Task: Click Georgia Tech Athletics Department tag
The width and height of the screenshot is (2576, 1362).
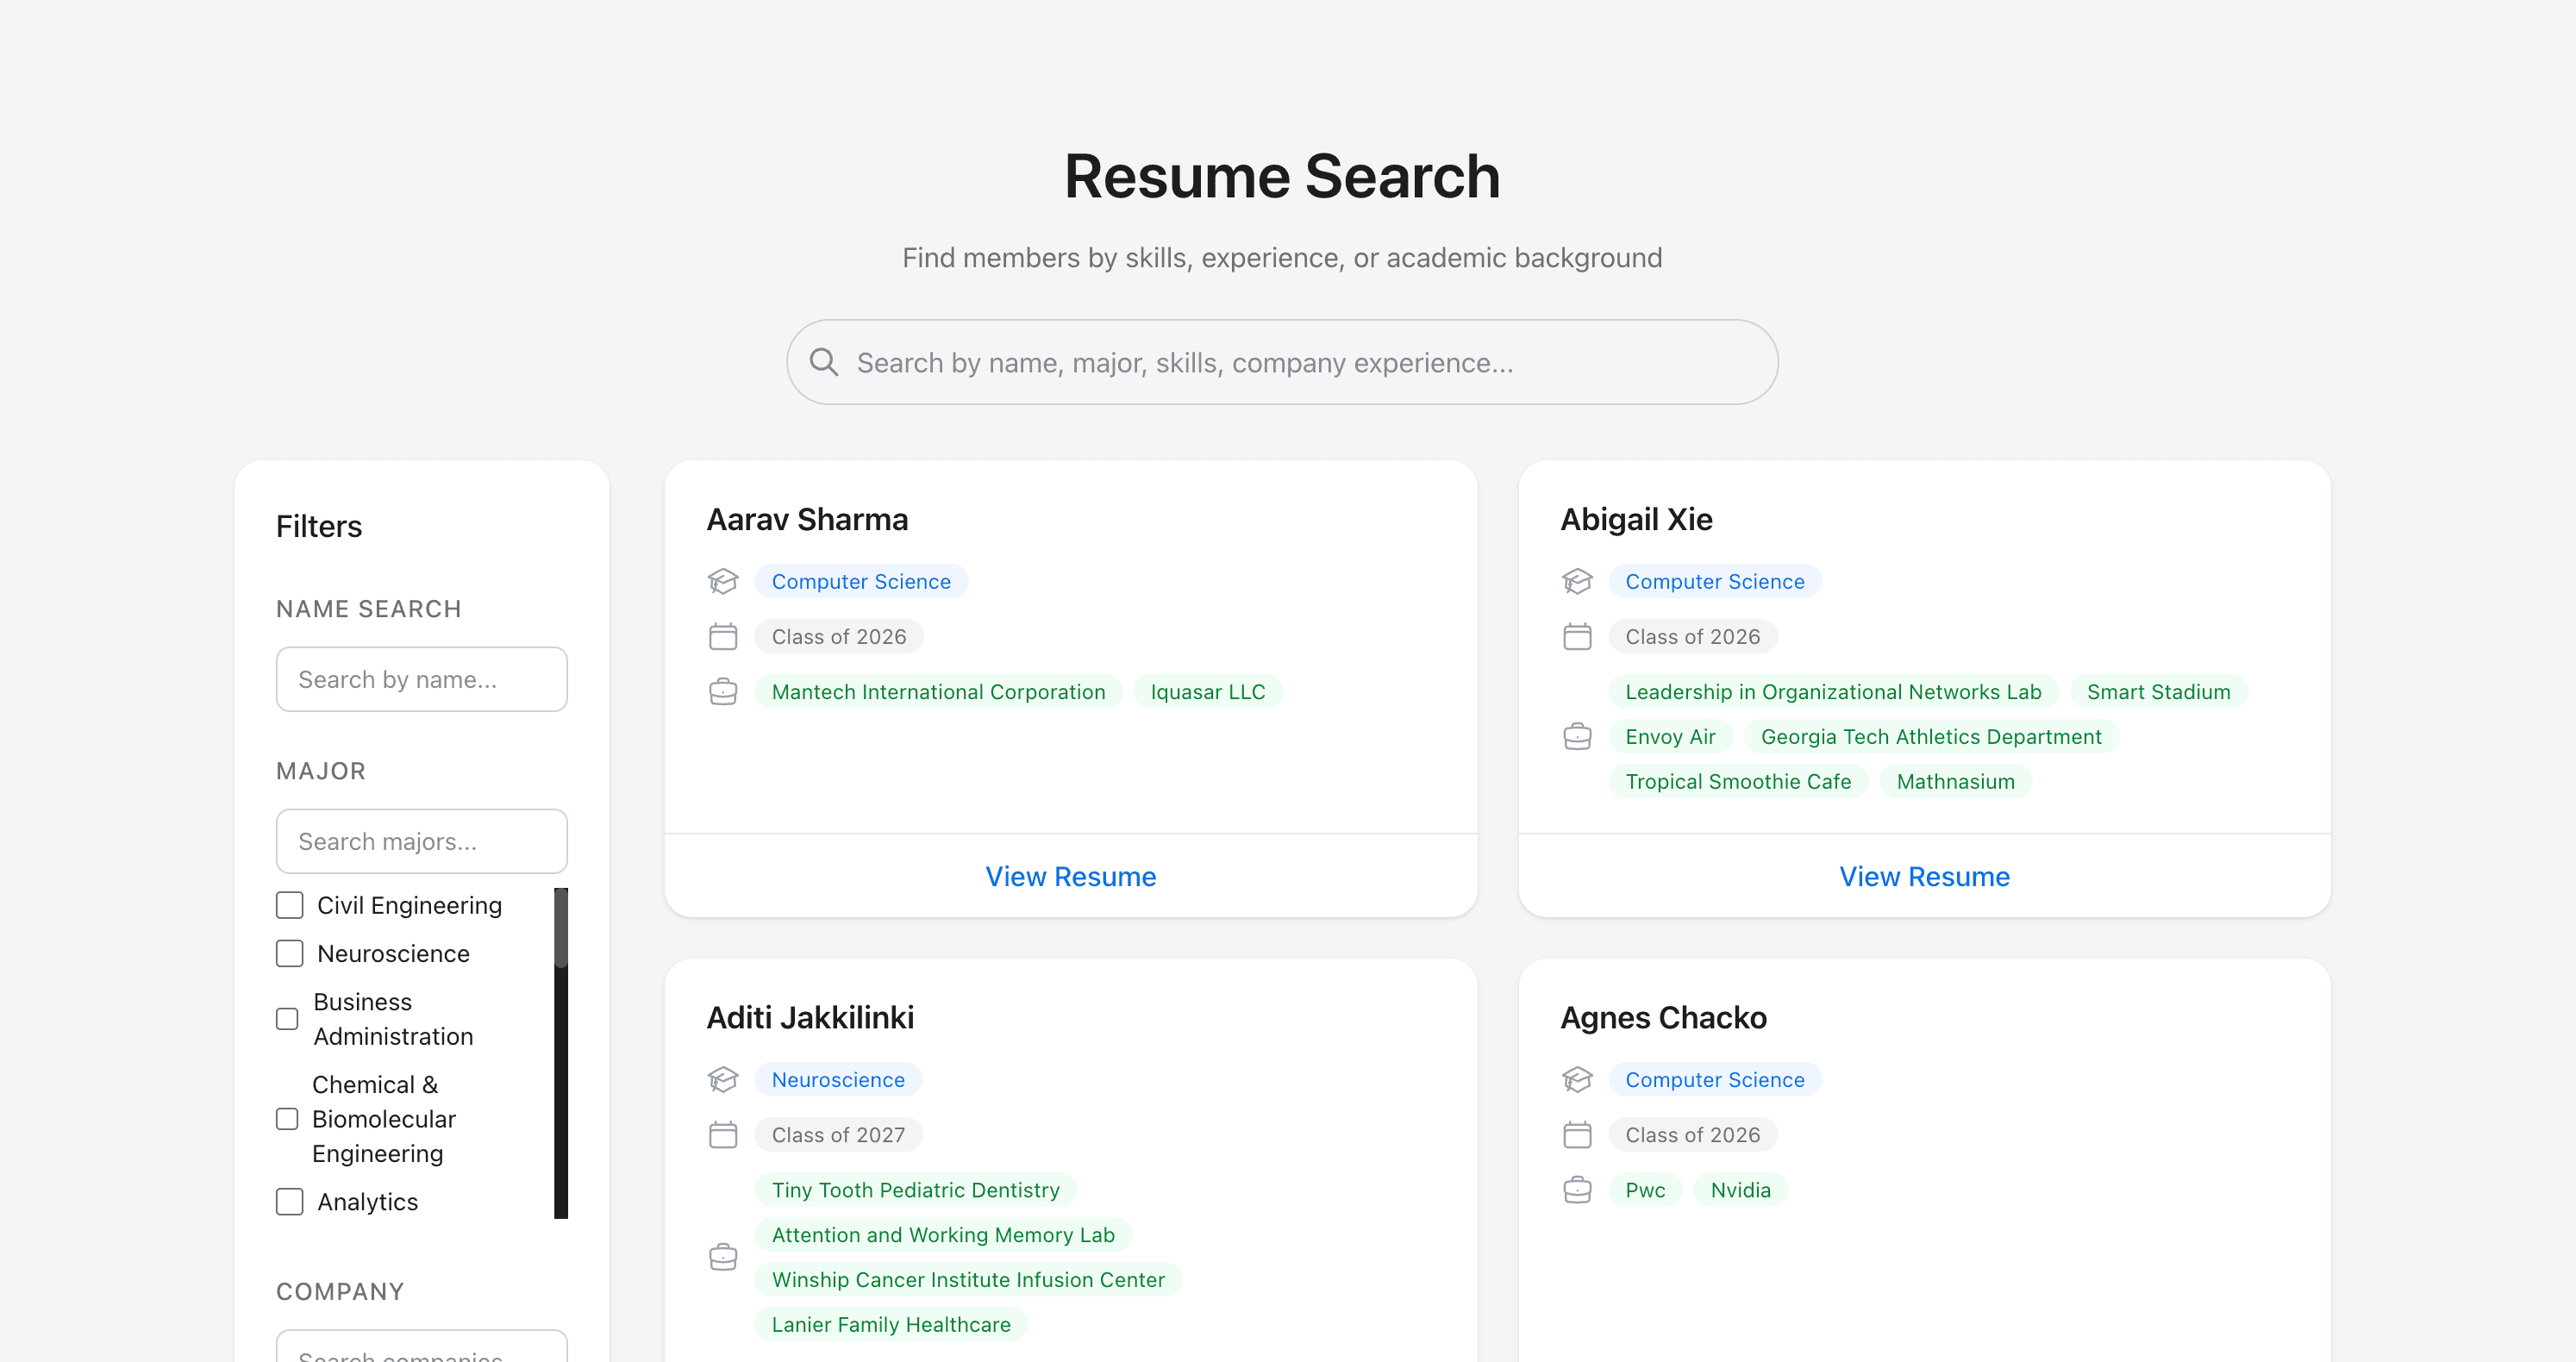Action: coord(1930,737)
